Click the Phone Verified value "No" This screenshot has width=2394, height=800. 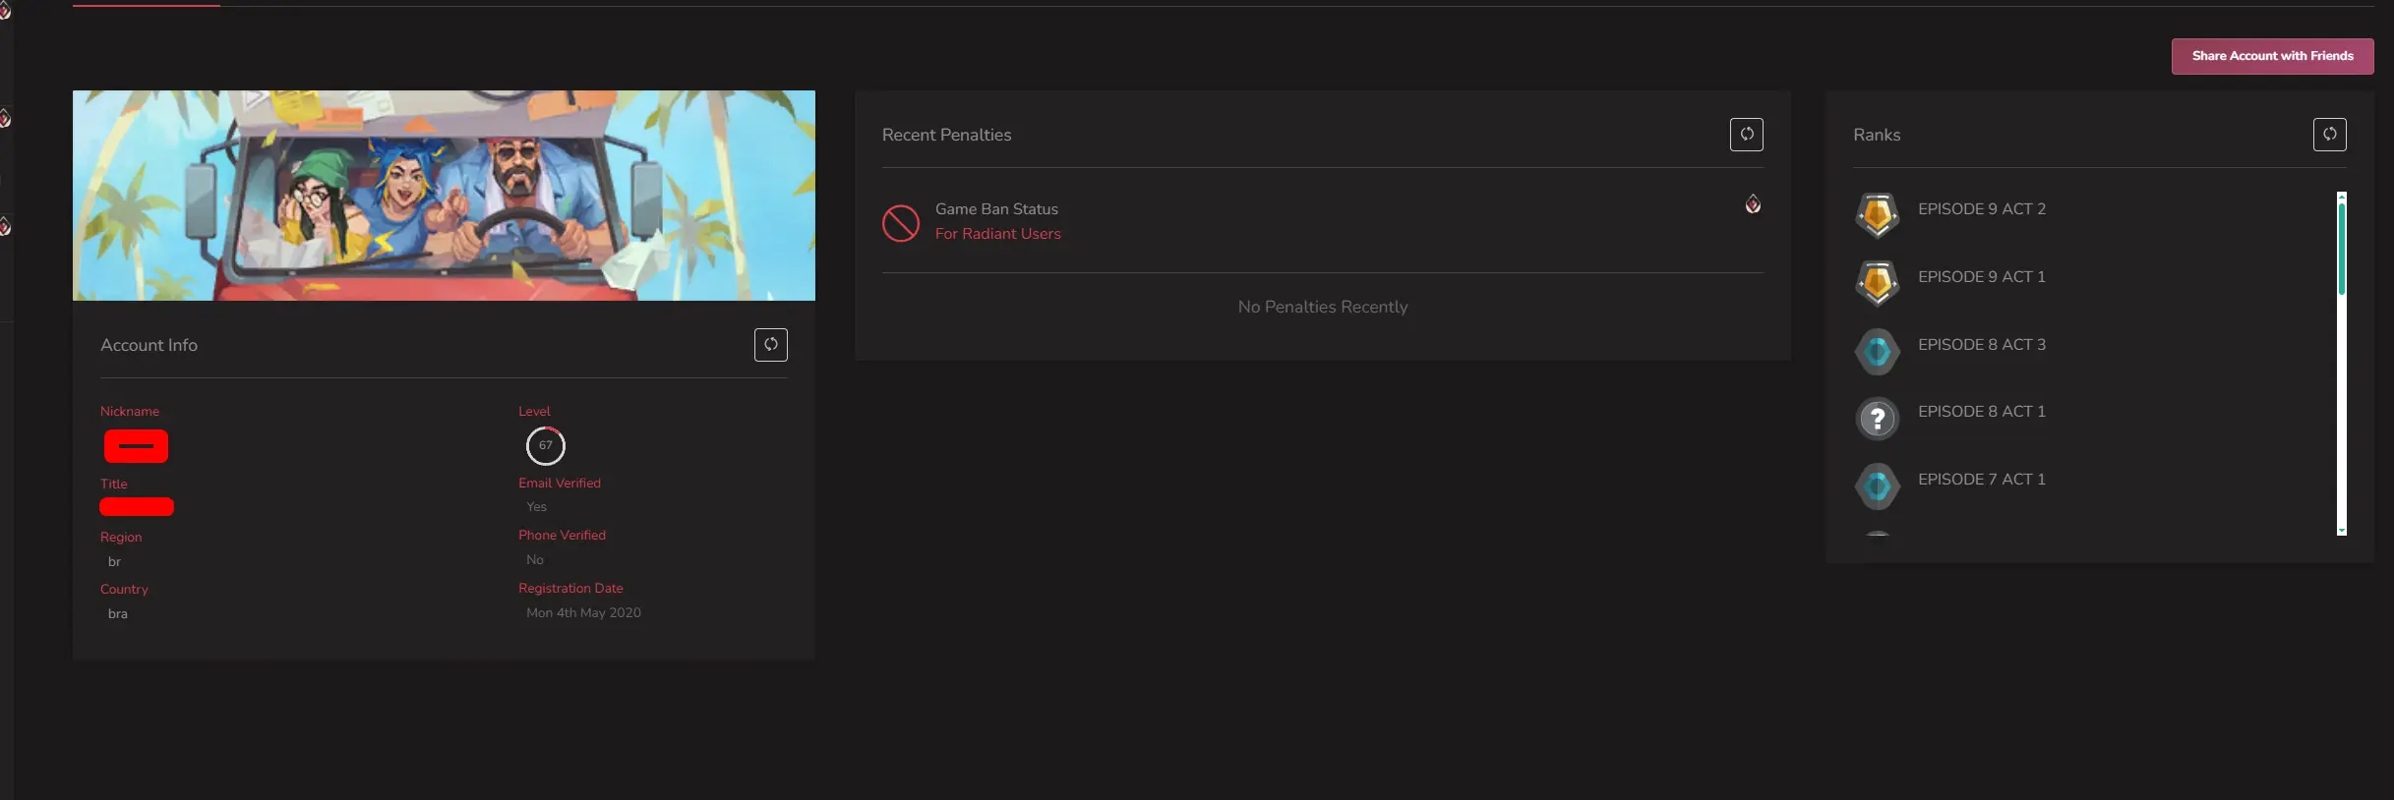pyautogui.click(x=535, y=560)
